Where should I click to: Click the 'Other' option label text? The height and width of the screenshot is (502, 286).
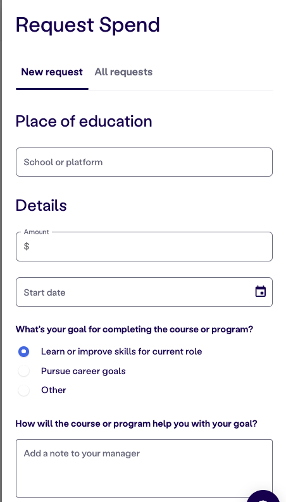click(x=53, y=390)
